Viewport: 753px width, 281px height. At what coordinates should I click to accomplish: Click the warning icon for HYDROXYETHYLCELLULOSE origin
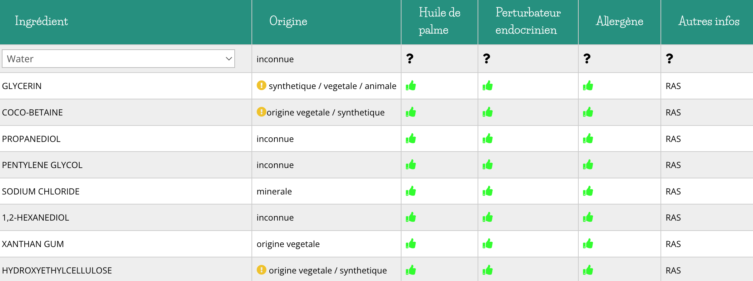(261, 270)
